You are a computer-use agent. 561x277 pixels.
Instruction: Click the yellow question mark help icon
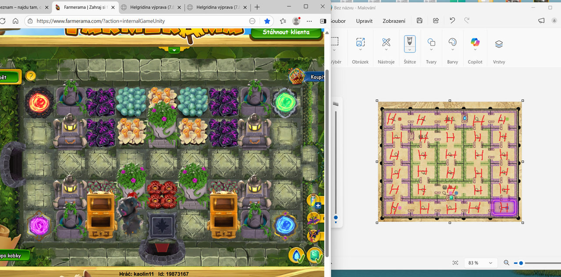point(30,76)
